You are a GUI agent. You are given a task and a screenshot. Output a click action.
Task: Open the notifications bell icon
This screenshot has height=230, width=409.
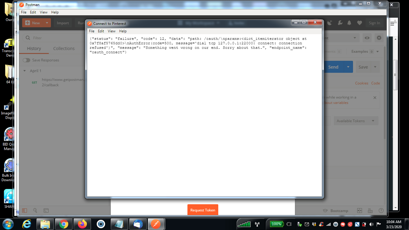click(x=349, y=23)
